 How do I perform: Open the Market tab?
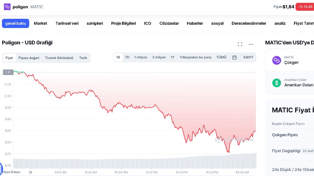pyautogui.click(x=41, y=23)
